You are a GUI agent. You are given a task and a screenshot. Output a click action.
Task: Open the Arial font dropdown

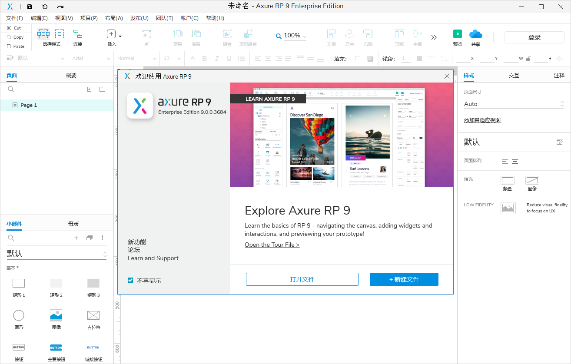(x=91, y=58)
